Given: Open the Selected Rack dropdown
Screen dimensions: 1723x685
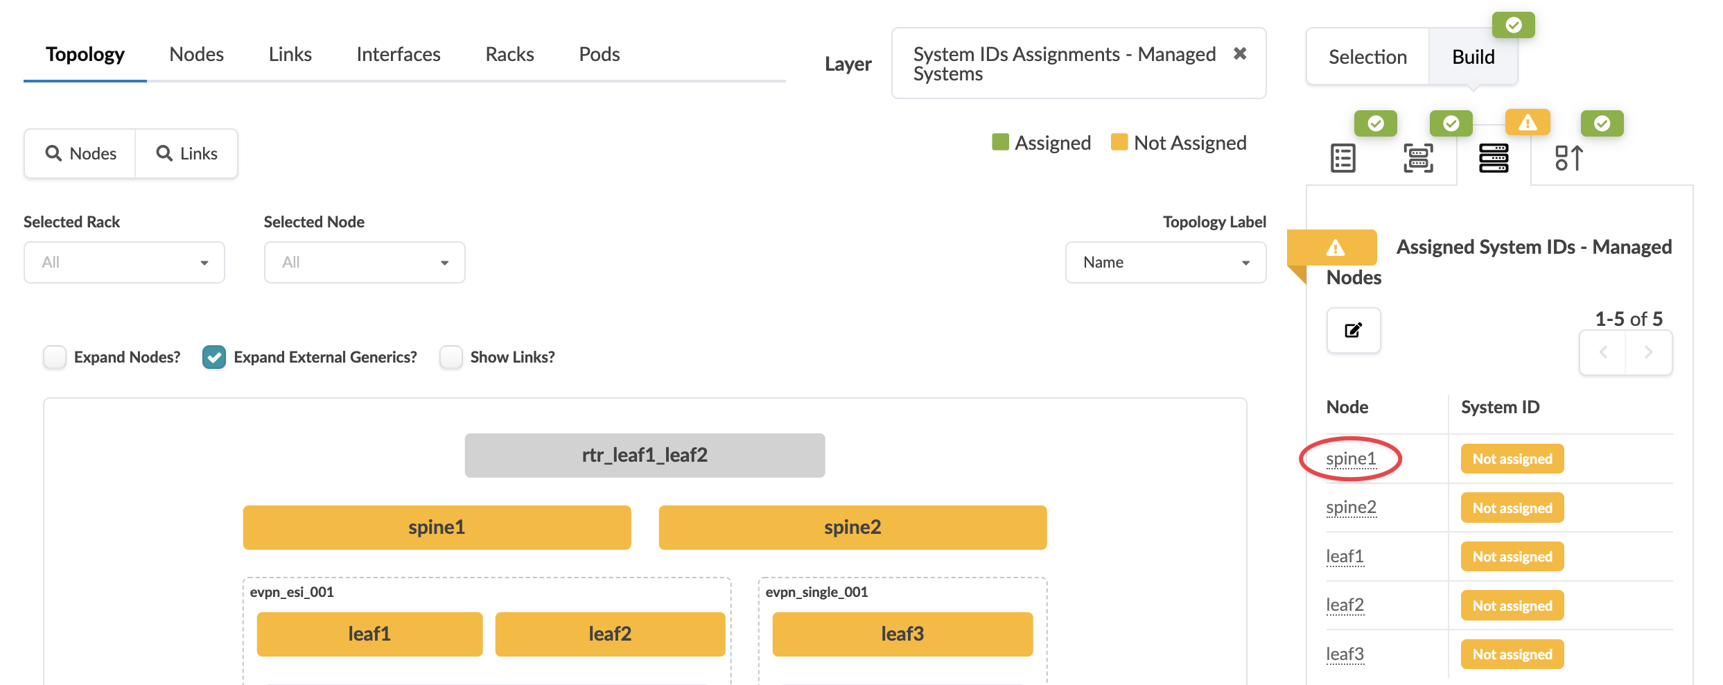Looking at the screenshot, I should click(x=124, y=262).
